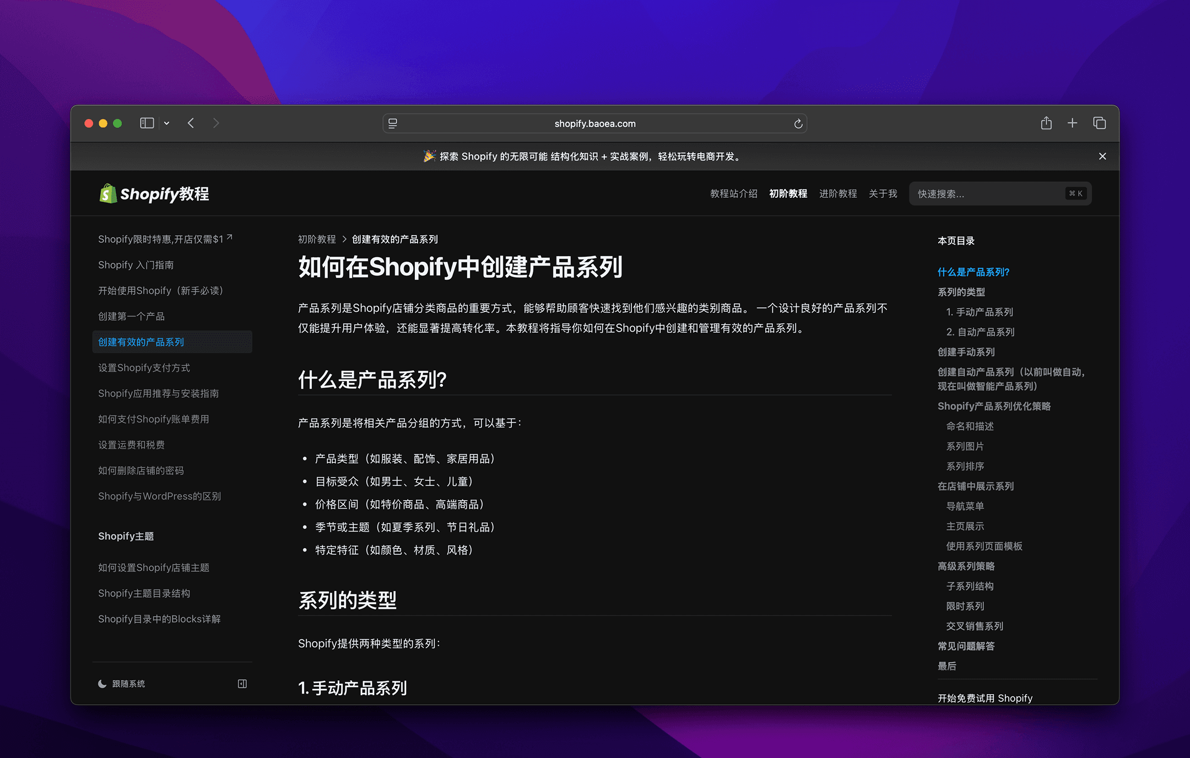Viewport: 1190px width, 758px height.
Task: Jump to 常见问题解答 in contents
Action: click(966, 646)
